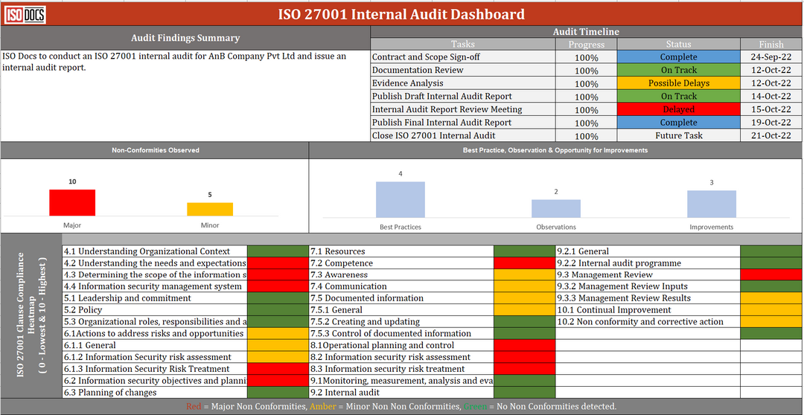The height and width of the screenshot is (415, 804).
Task: Select the 21-Oct-22 finish date cell
Action: pyautogui.click(x=770, y=136)
